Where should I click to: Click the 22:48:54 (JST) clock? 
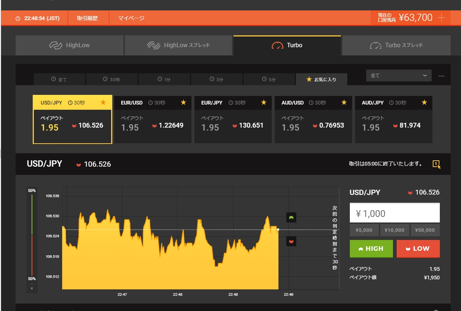pos(38,18)
